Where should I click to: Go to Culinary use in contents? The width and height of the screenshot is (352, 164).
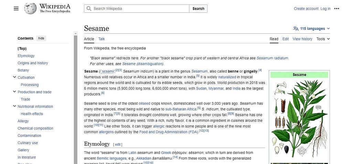click(28, 143)
